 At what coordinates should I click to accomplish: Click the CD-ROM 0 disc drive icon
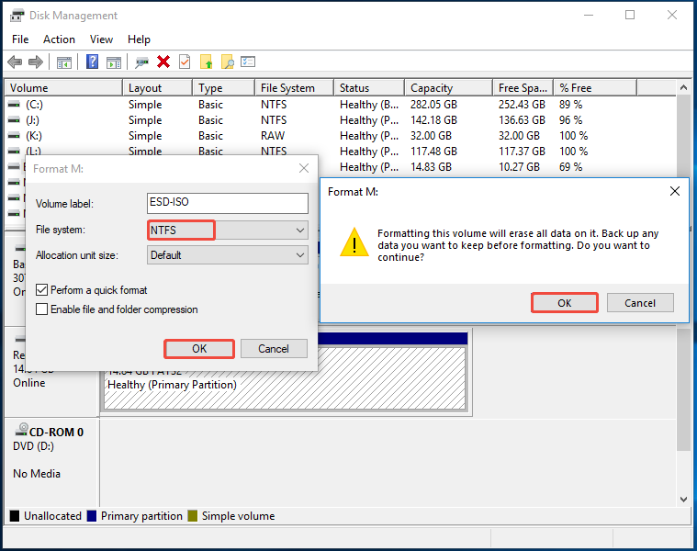pyautogui.click(x=21, y=429)
